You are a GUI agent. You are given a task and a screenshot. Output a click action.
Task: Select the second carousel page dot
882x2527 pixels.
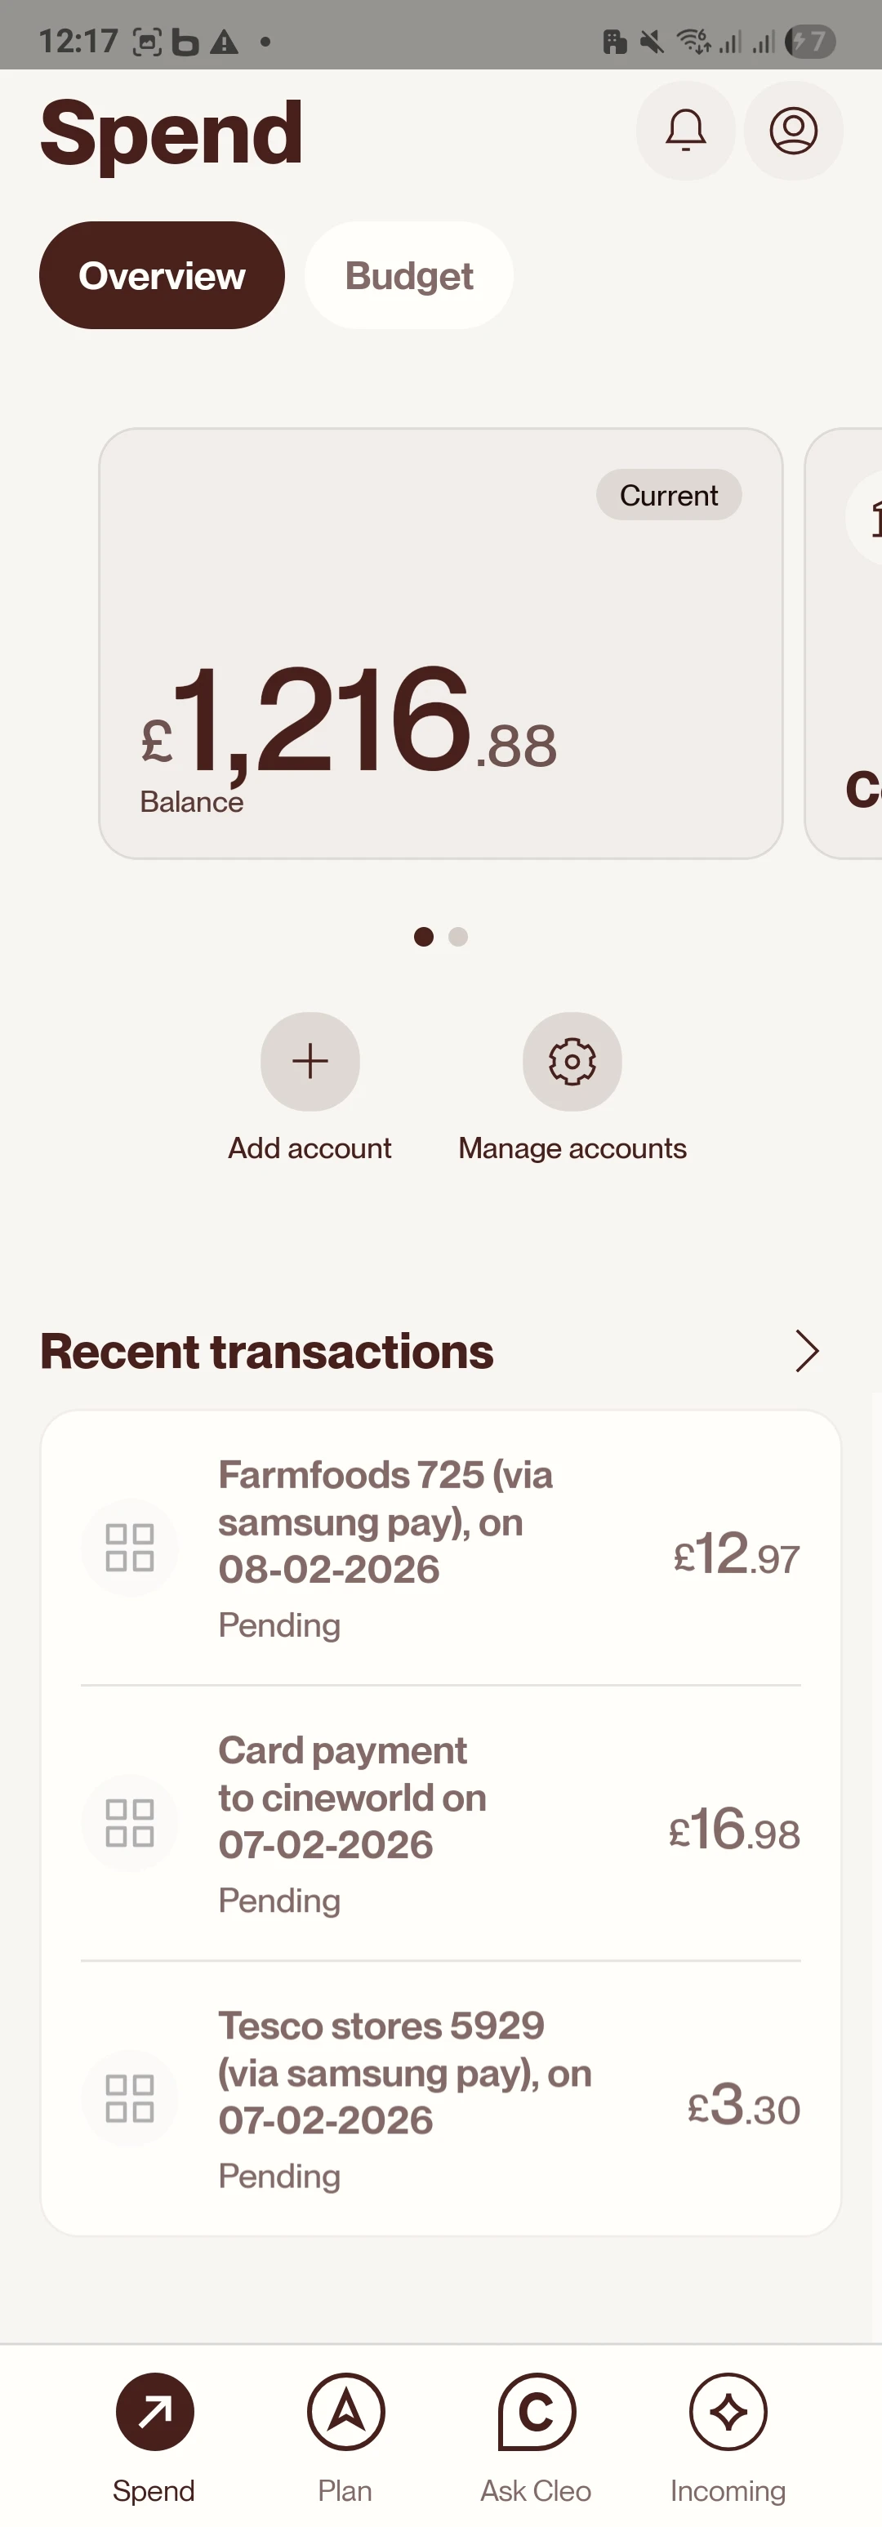click(458, 937)
